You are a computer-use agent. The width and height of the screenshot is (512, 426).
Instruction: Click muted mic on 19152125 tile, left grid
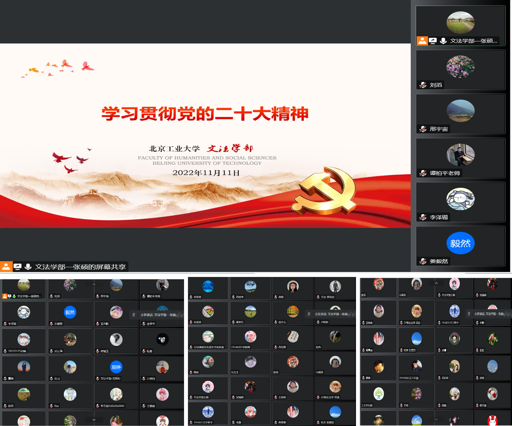5,351
